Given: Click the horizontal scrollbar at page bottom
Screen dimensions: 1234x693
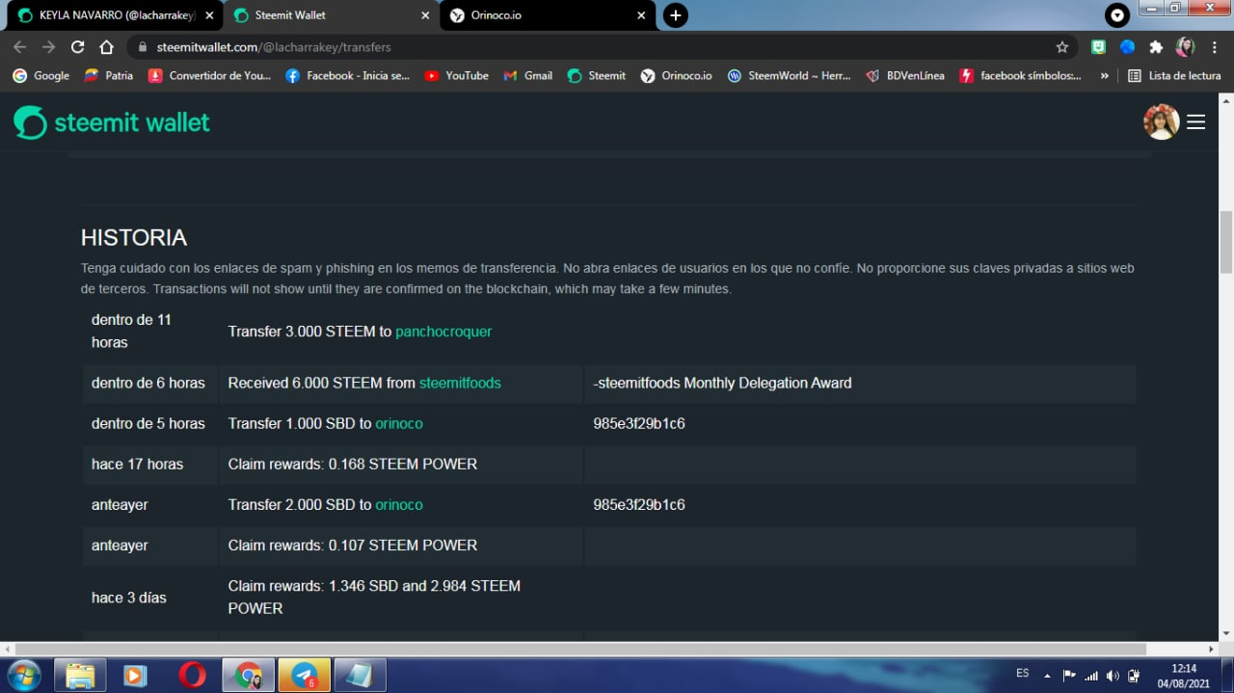Looking at the screenshot, I should (580, 650).
